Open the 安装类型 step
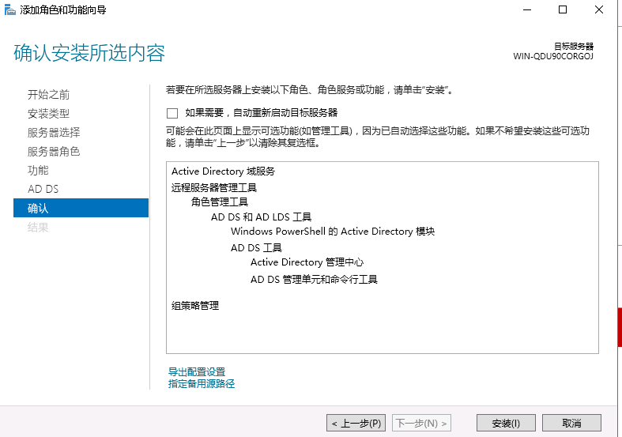Viewport: 622px width, 437px height. pos(48,114)
